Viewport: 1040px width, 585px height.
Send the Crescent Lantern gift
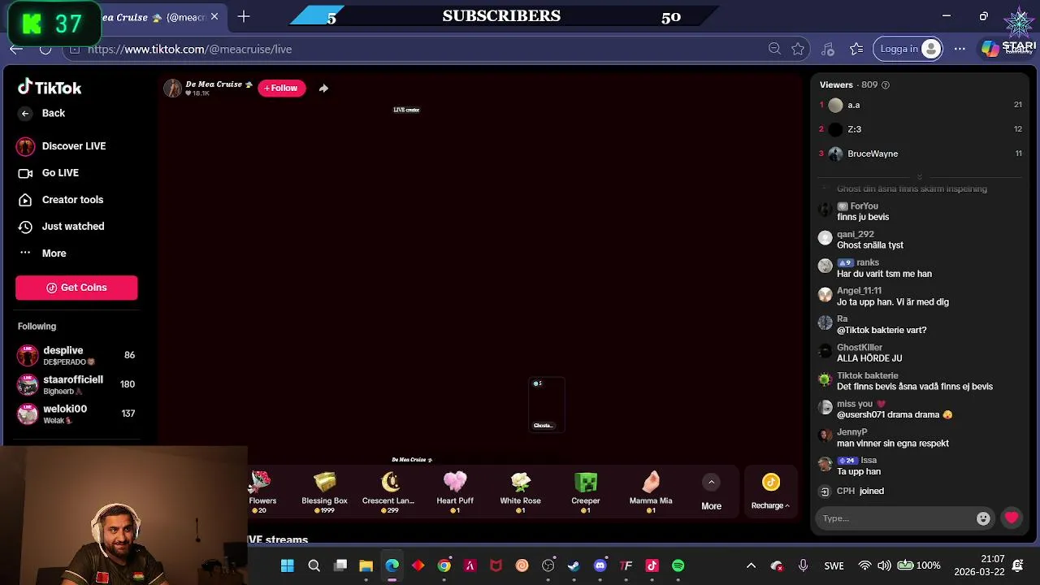[389, 492]
